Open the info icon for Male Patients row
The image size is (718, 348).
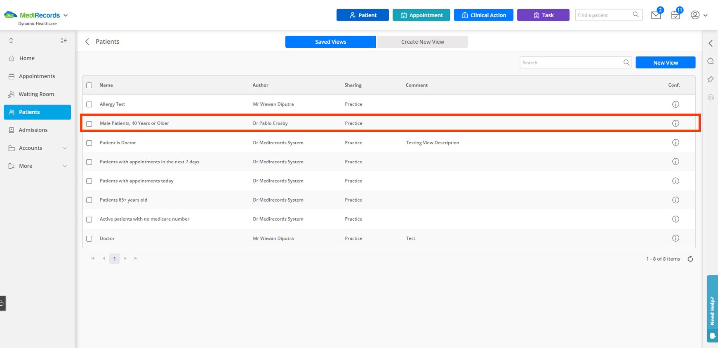[x=676, y=123]
